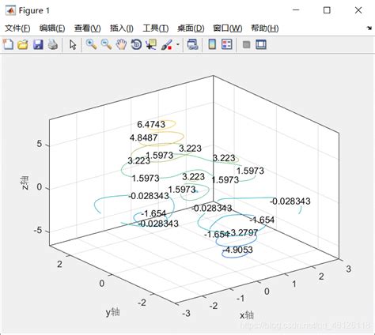The width and height of the screenshot is (375, 335).
Task: Click the y轴 axis label
Action: pos(113,312)
